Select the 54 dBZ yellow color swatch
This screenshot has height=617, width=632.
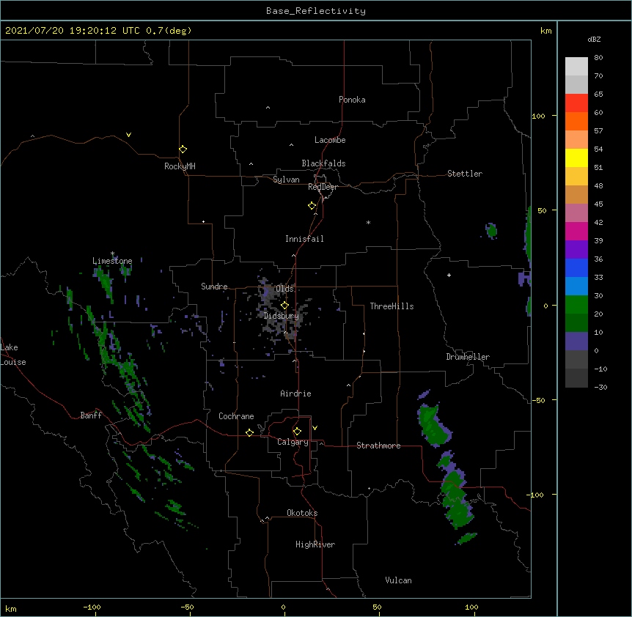click(576, 158)
